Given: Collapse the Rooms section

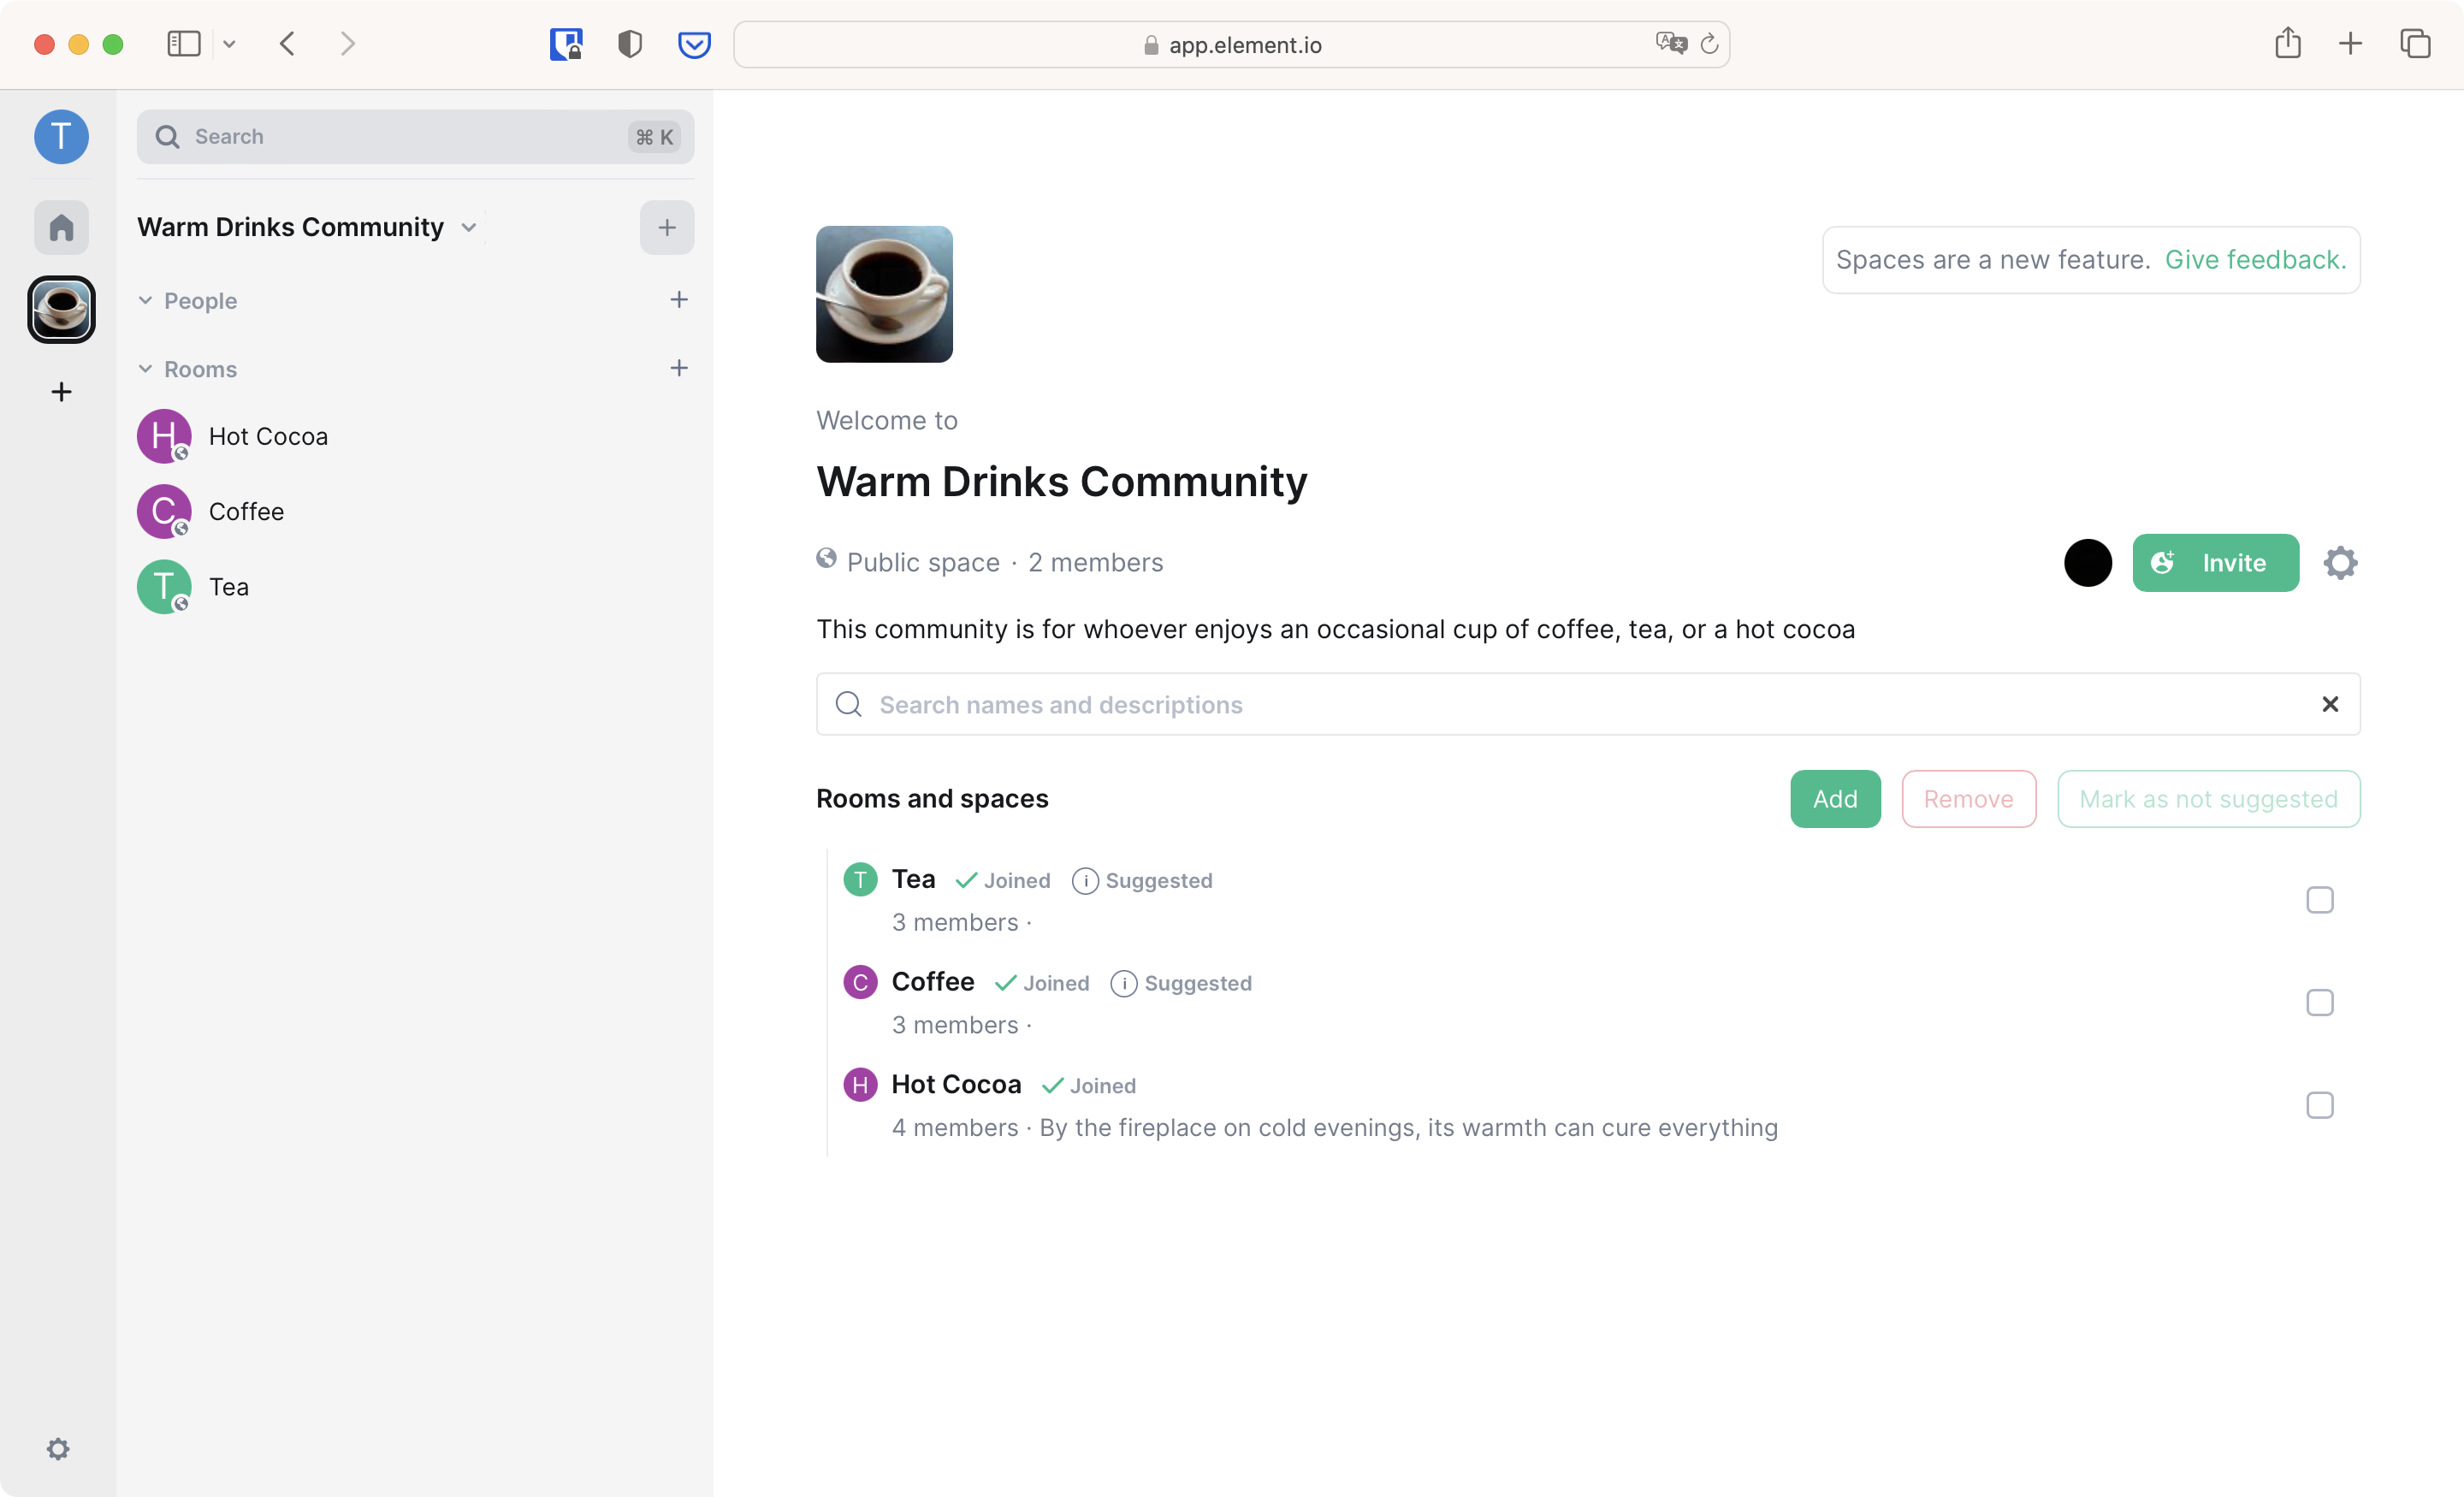Looking at the screenshot, I should pos(145,368).
